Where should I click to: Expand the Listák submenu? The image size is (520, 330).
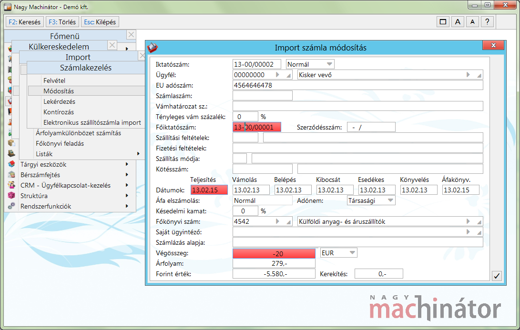coord(138,154)
